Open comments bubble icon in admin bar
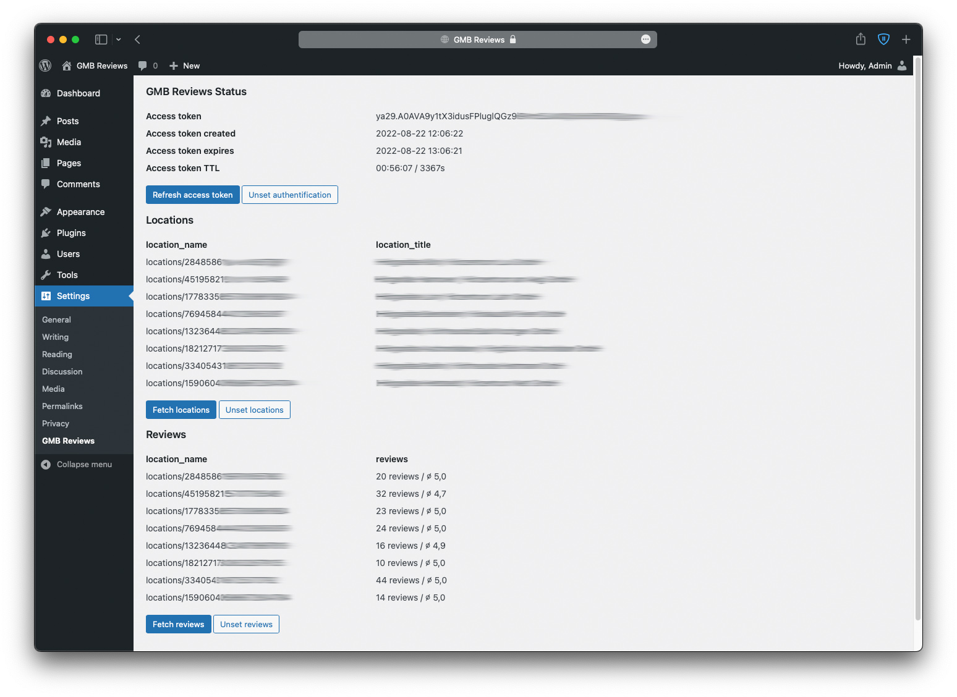Image resolution: width=957 pixels, height=697 pixels. point(143,65)
